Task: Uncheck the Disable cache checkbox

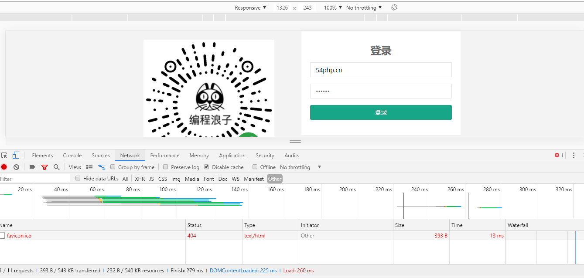Action: pyautogui.click(x=207, y=167)
